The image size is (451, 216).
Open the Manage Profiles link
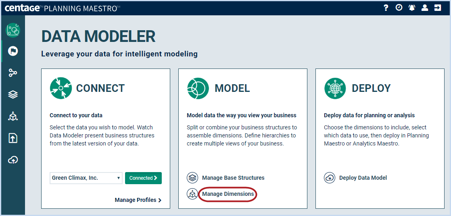(x=138, y=200)
